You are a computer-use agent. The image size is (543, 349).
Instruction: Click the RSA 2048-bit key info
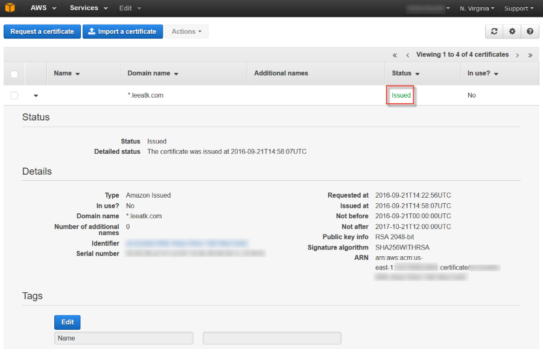[395, 237]
